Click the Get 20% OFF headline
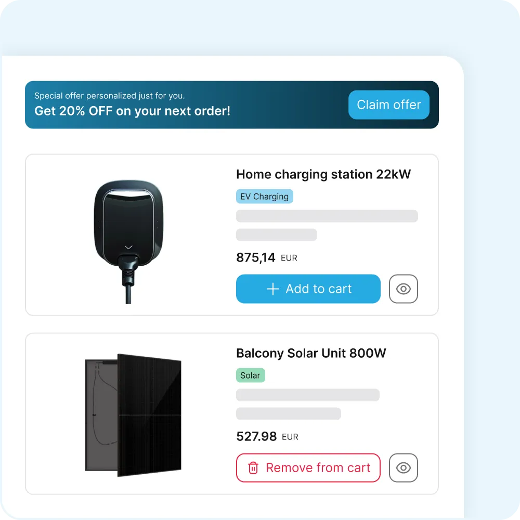 point(132,111)
